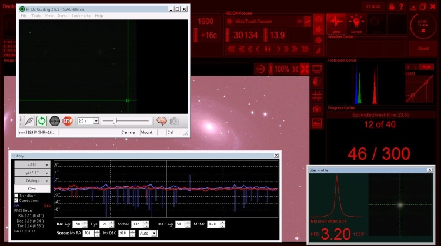The height and width of the screenshot is (246, 441).
Task: Open the PHD2 File menu
Action: [x=24, y=16]
